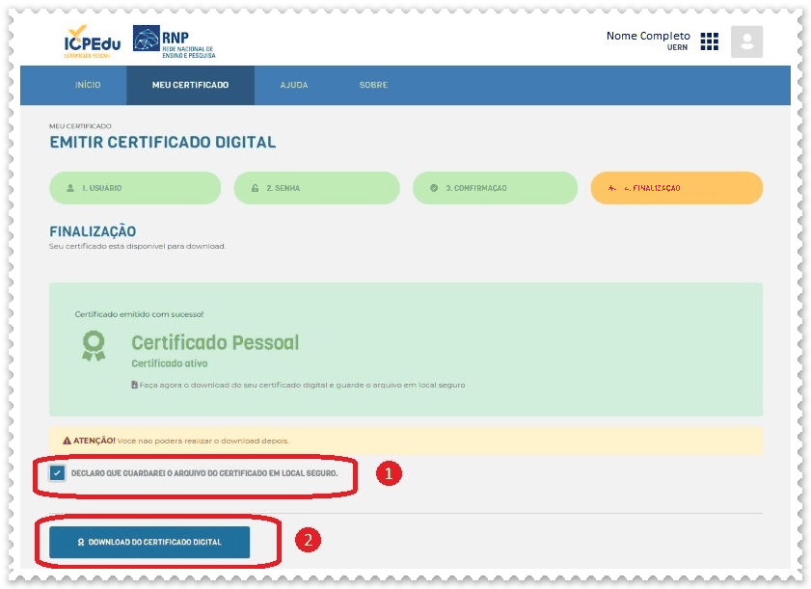
Task: Click the warning triangle beside ATENÇÃO
Action: 67,441
